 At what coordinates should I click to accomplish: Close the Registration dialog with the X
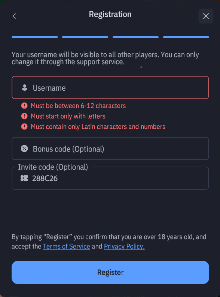coord(206,16)
